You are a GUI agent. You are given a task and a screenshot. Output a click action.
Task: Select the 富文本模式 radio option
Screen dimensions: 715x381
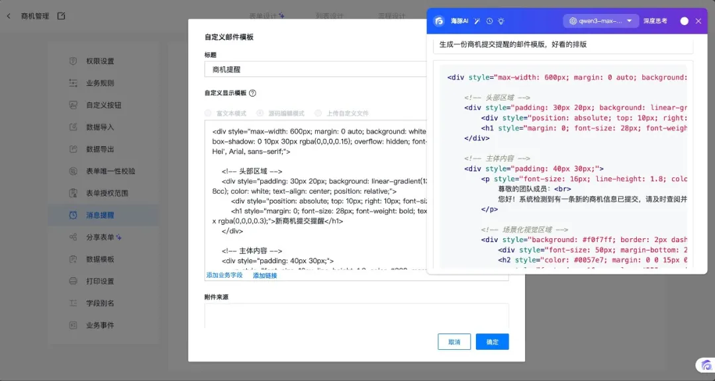[208, 113]
